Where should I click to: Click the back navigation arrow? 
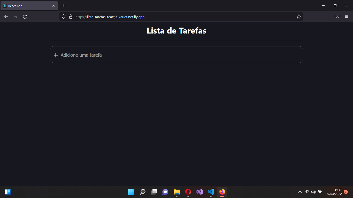tap(6, 16)
